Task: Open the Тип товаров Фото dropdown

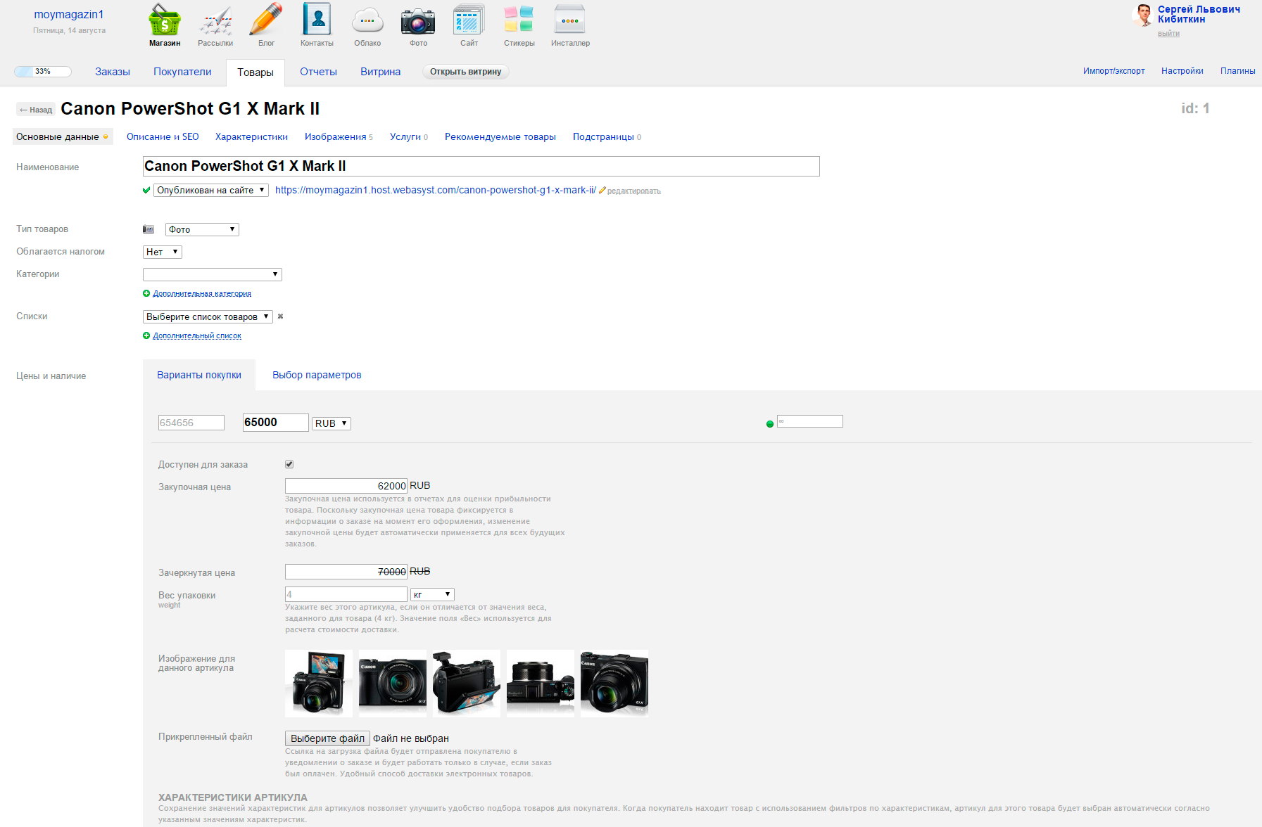Action: coord(202,229)
